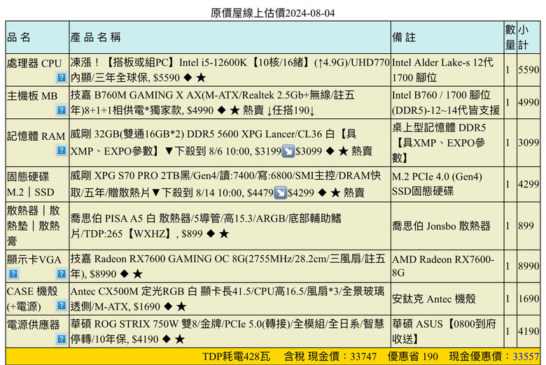Screen dimensions: 546x365
Task: Click subtotal 1690
Action: click(x=528, y=299)
